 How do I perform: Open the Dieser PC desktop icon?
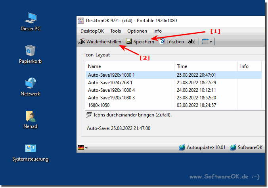tap(31, 22)
